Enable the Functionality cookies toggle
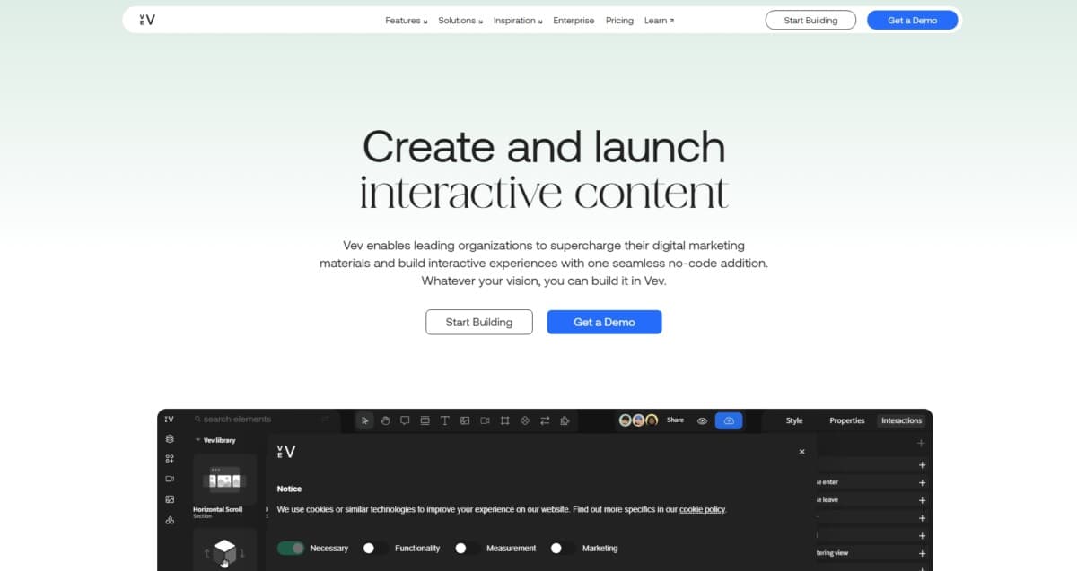Viewport: 1077px width, 571px height. pyautogui.click(x=375, y=548)
